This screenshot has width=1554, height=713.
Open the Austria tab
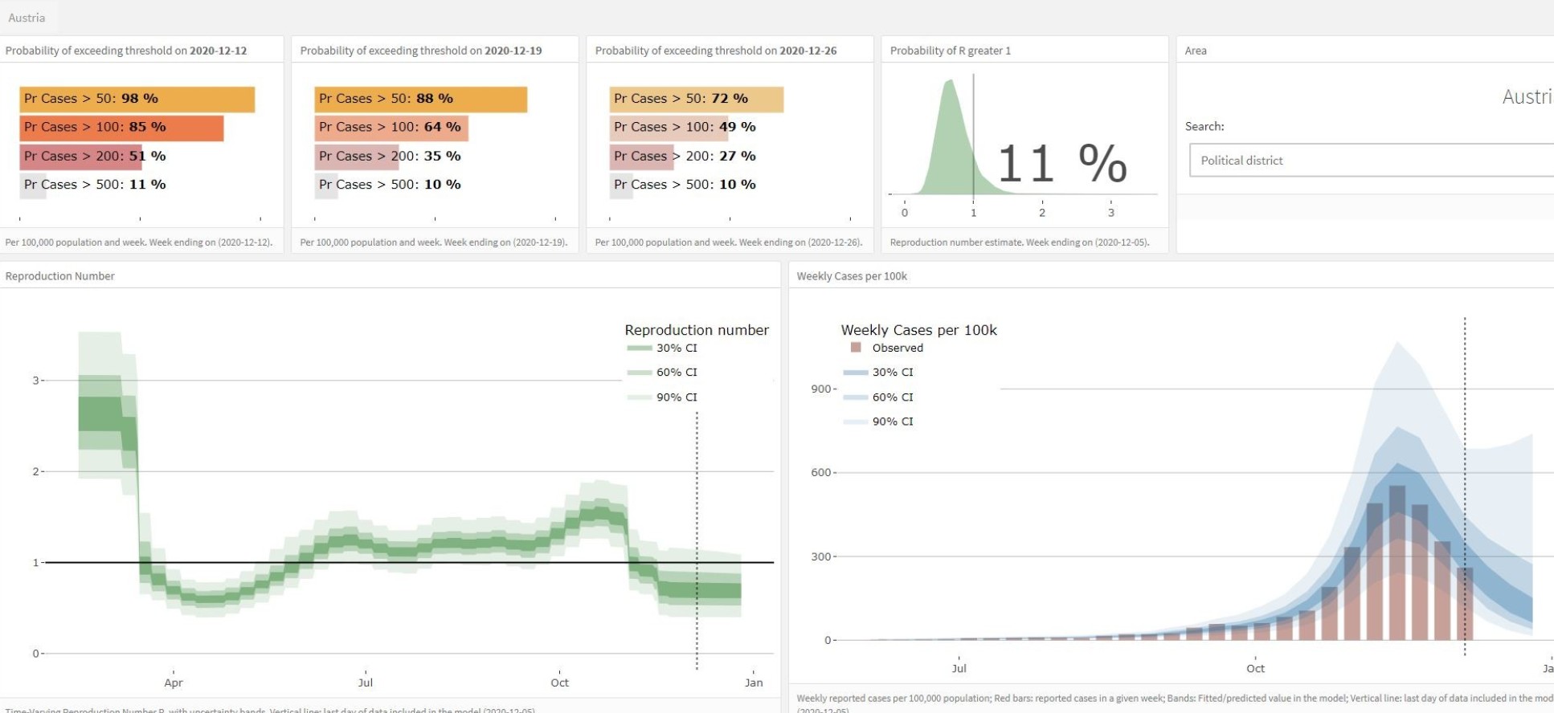[27, 18]
